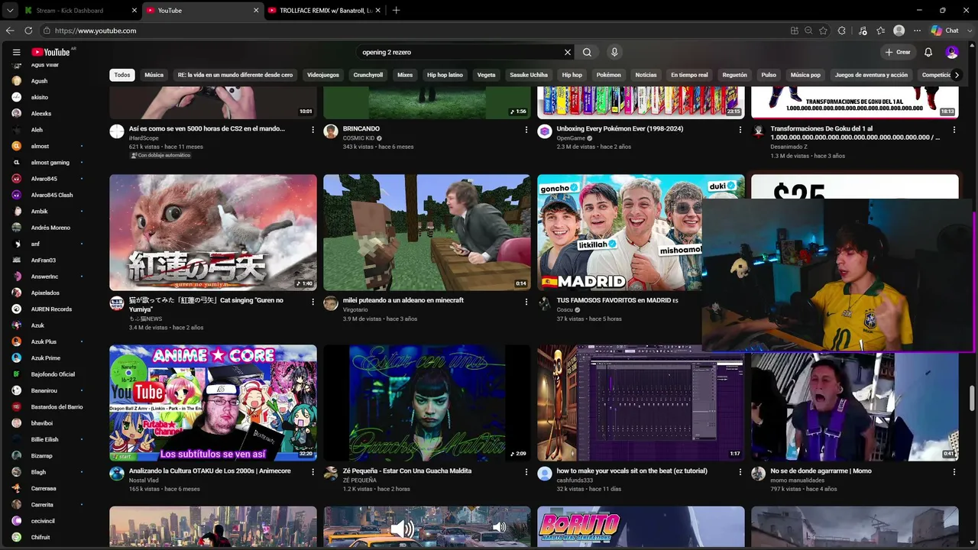The image size is (978, 550).
Task: Open options for Zé Pequeña Estar Con Una video
Action: click(526, 471)
